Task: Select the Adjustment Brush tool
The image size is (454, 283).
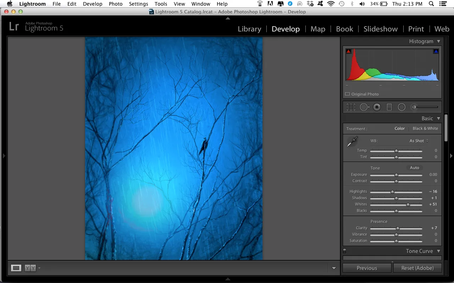Action: point(425,107)
